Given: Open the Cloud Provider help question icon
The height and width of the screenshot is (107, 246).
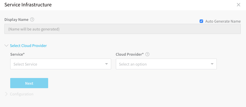Looking at the screenshot, I should tap(147, 55).
